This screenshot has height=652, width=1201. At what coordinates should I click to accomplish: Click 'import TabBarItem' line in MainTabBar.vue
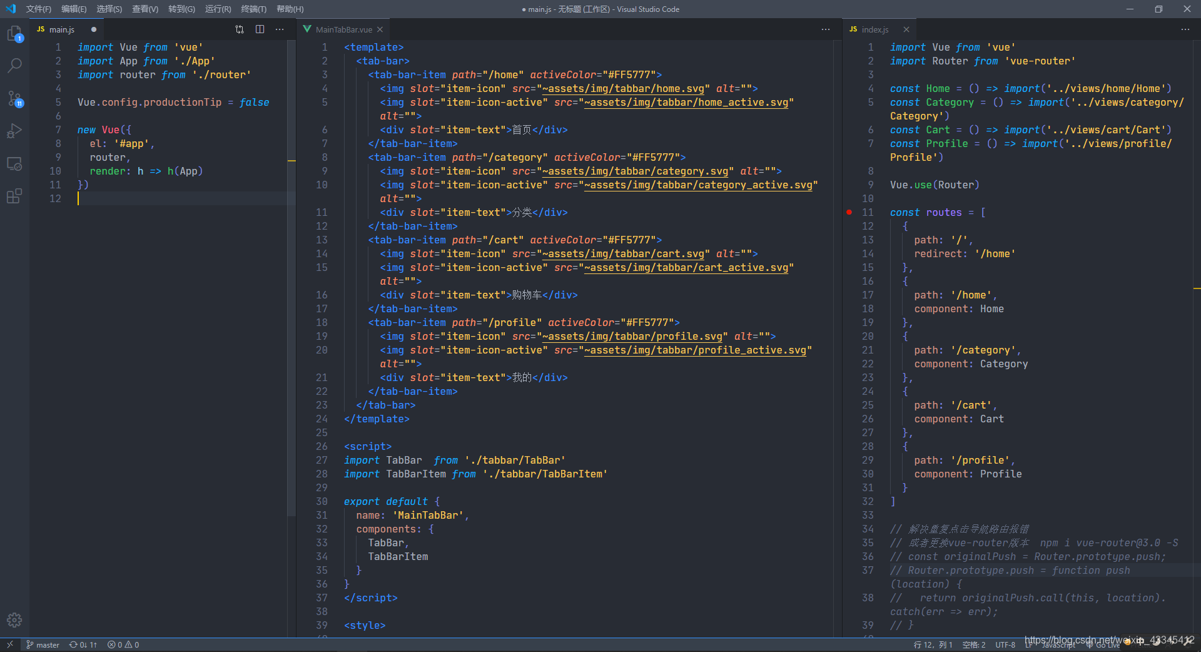(475, 474)
